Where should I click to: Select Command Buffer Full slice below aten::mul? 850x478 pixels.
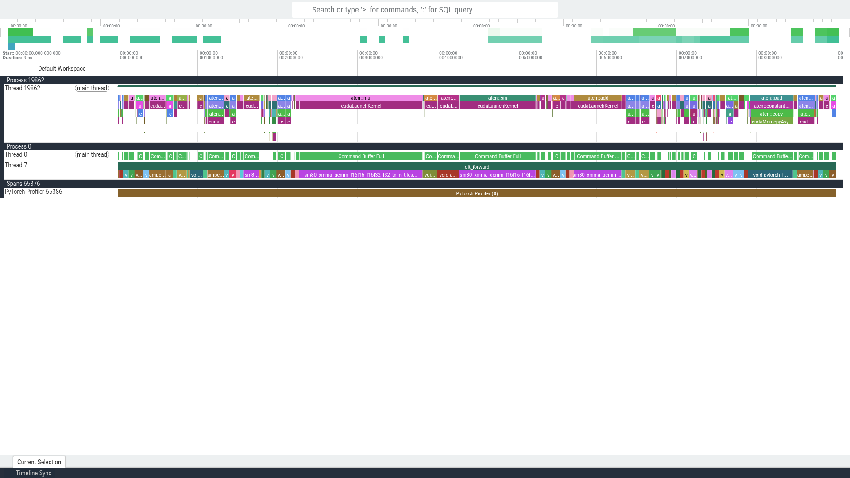[361, 156]
